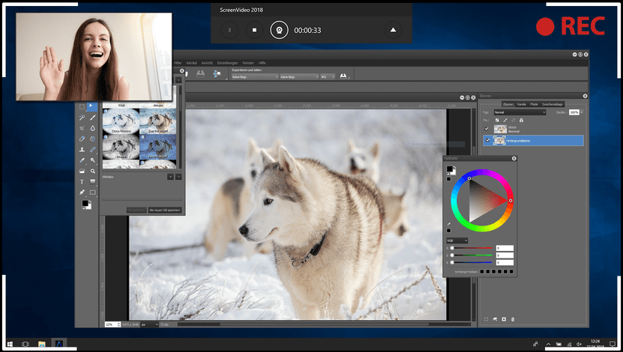Viewport: 623px width, 352px height.
Task: Switch to the Zwischenablage tab
Action: click(x=552, y=104)
